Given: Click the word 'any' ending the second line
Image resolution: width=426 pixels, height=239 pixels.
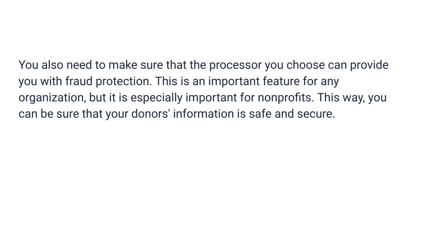Looking at the screenshot, I should pyautogui.click(x=330, y=82).
